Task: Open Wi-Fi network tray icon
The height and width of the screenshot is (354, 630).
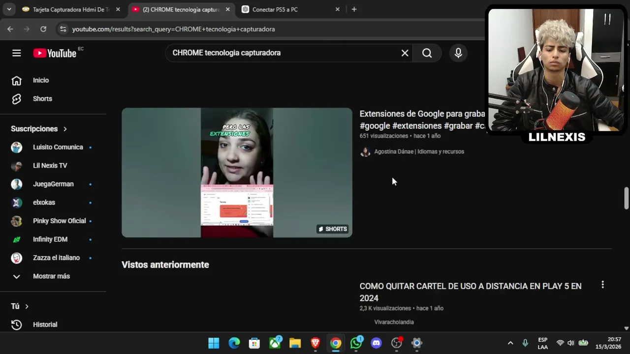Action: pyautogui.click(x=560, y=343)
